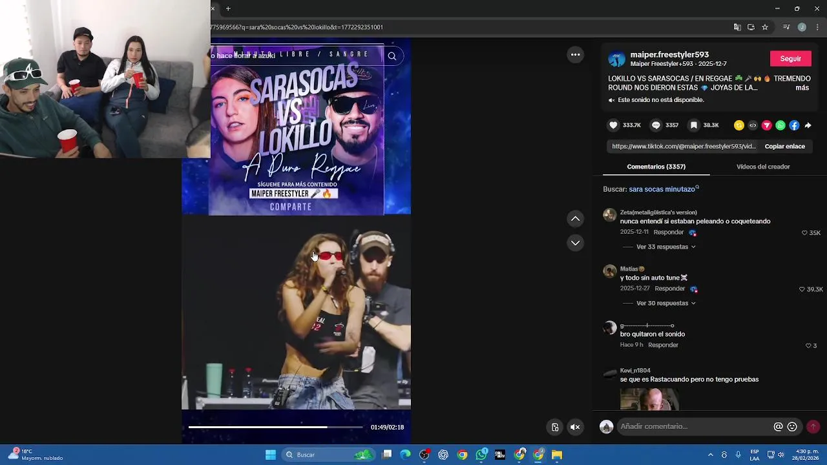Open the media controls icon in Chrome toolbar
This screenshot has height=465, width=827.
click(786, 27)
